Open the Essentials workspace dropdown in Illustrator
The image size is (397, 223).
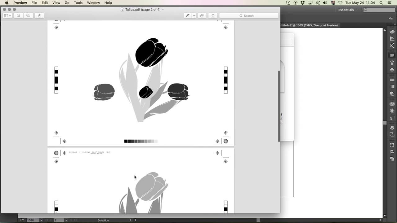[x=348, y=10]
